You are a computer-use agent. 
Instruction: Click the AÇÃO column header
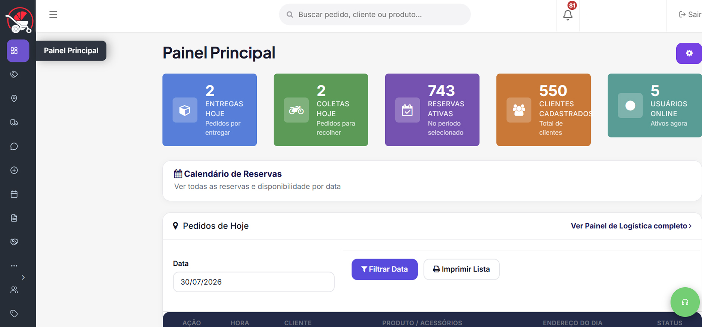coord(191,323)
